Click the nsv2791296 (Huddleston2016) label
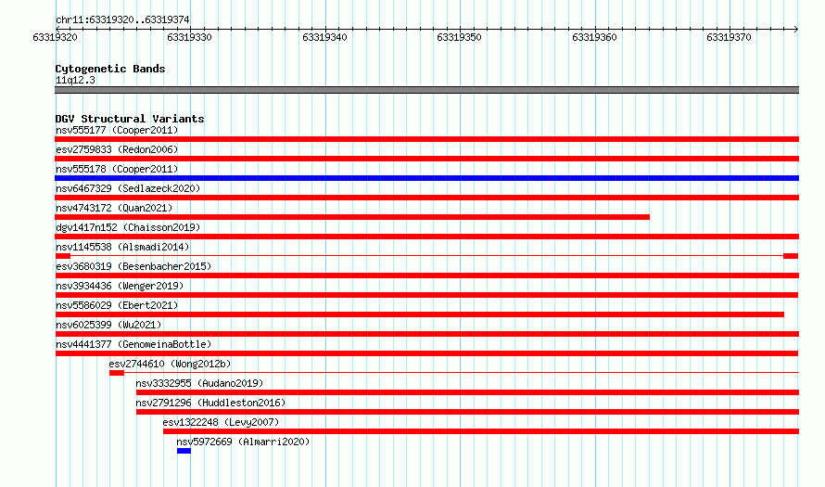The height and width of the screenshot is (487, 825). tap(210, 403)
